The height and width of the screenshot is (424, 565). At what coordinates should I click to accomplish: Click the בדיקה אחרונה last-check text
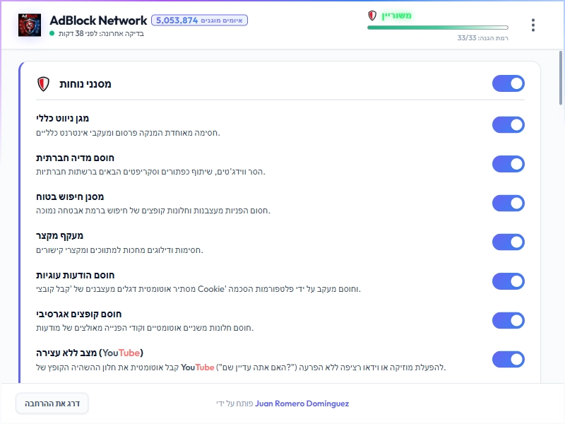tap(101, 33)
